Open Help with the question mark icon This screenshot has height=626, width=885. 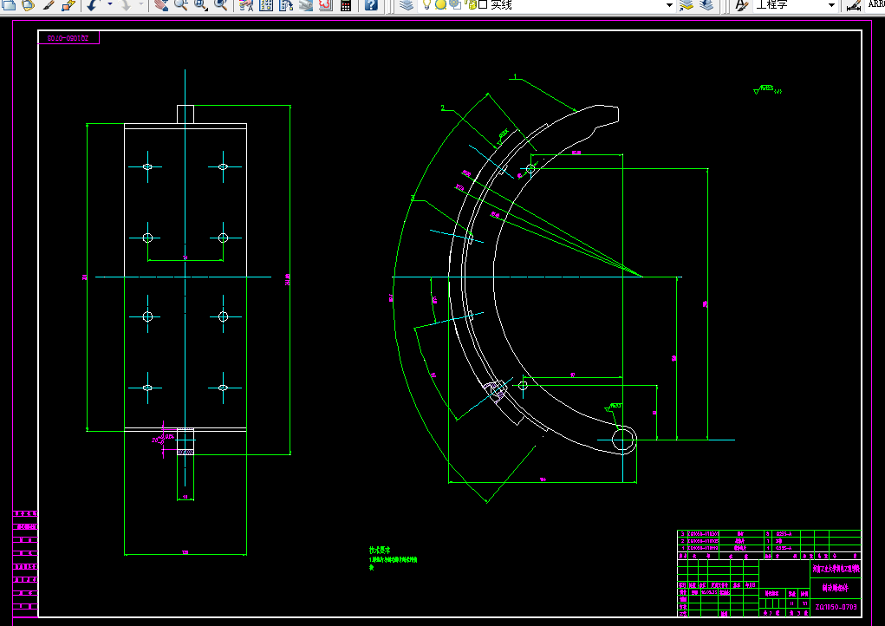370,5
